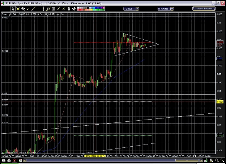Zoom out using the minus magnifier icon
Screen dimensions: 226x164
coord(217,160)
